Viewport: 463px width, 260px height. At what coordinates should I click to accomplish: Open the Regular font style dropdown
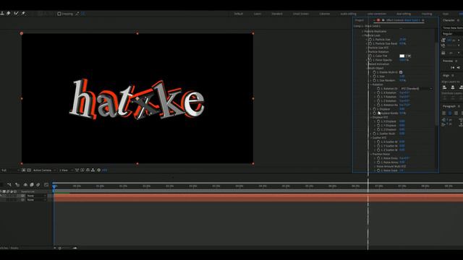[452, 34]
